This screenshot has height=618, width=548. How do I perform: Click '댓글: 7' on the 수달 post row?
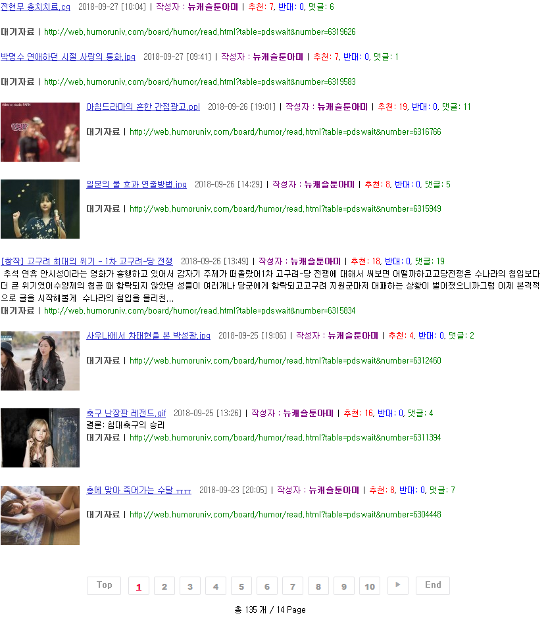point(442,490)
